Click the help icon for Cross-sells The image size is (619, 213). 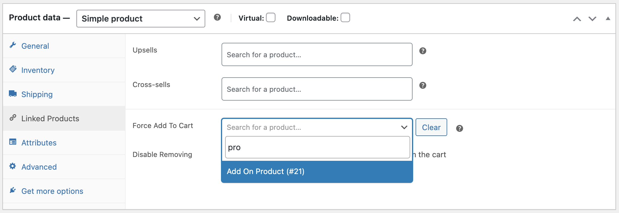[x=423, y=85]
